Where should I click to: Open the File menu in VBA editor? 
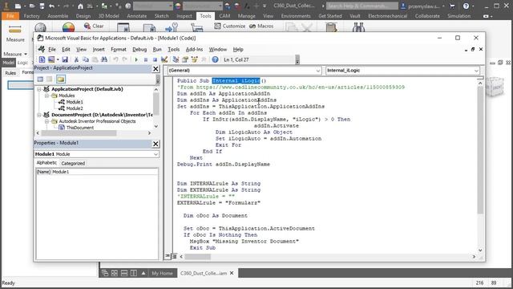[52, 50]
